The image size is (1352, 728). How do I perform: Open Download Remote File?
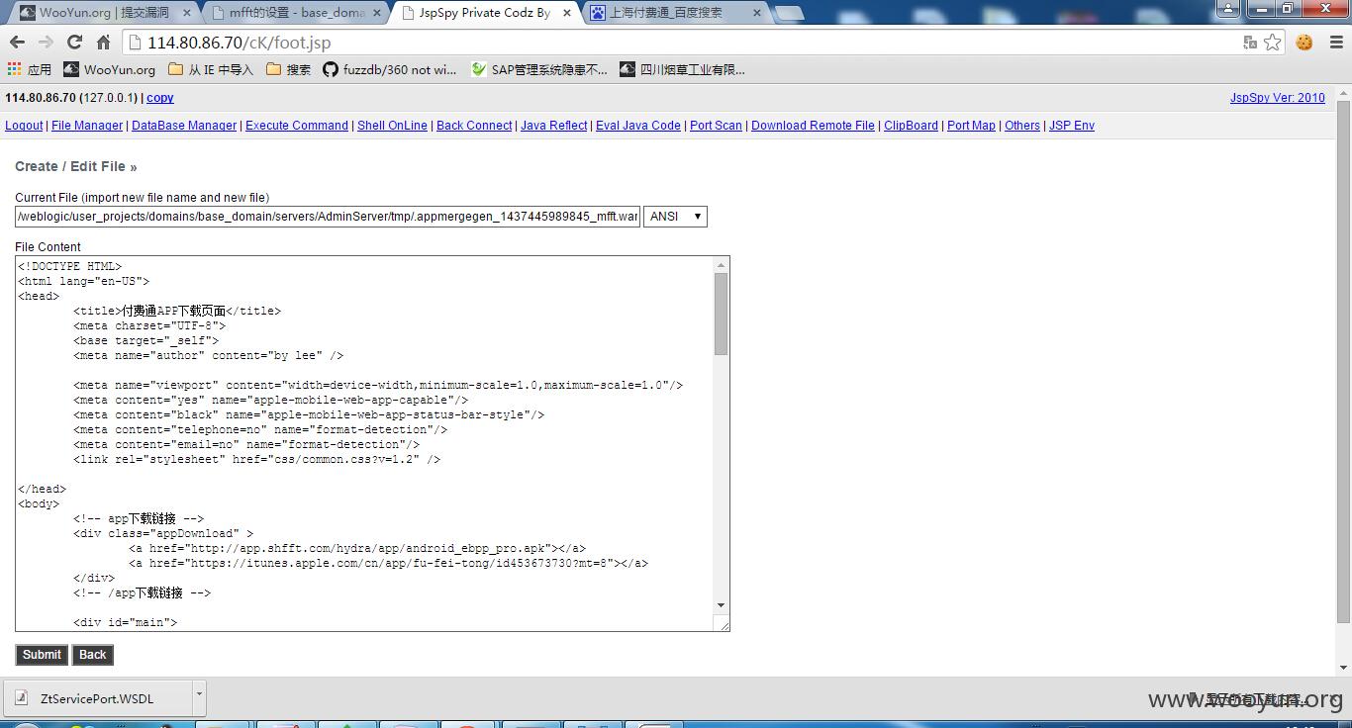click(813, 126)
